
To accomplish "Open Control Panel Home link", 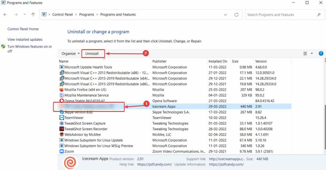I will click(x=23, y=29).
